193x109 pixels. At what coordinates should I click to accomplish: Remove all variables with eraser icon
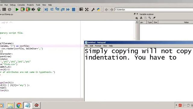154,18
